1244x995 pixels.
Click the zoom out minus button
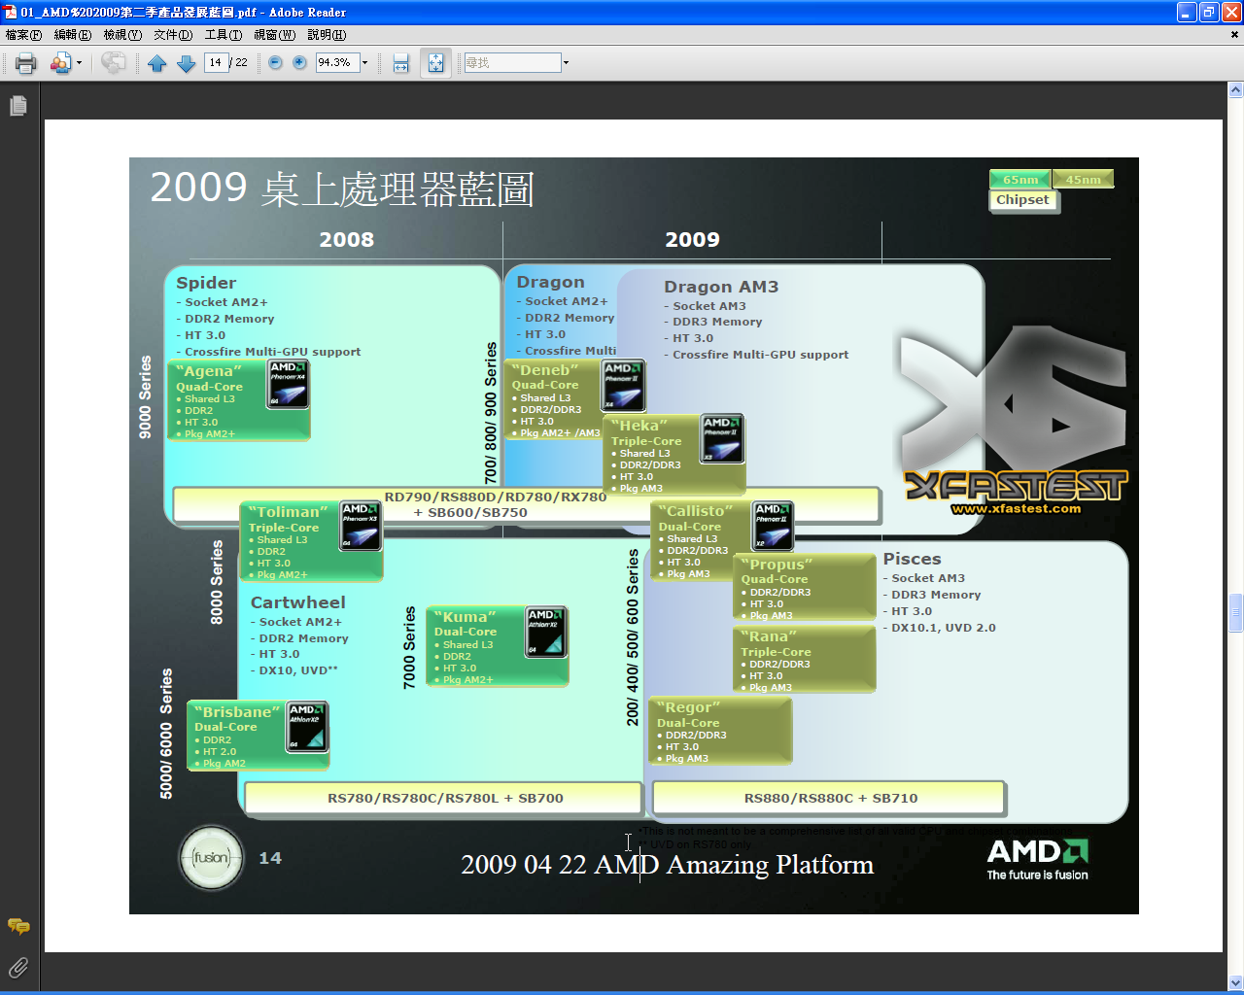(x=275, y=63)
